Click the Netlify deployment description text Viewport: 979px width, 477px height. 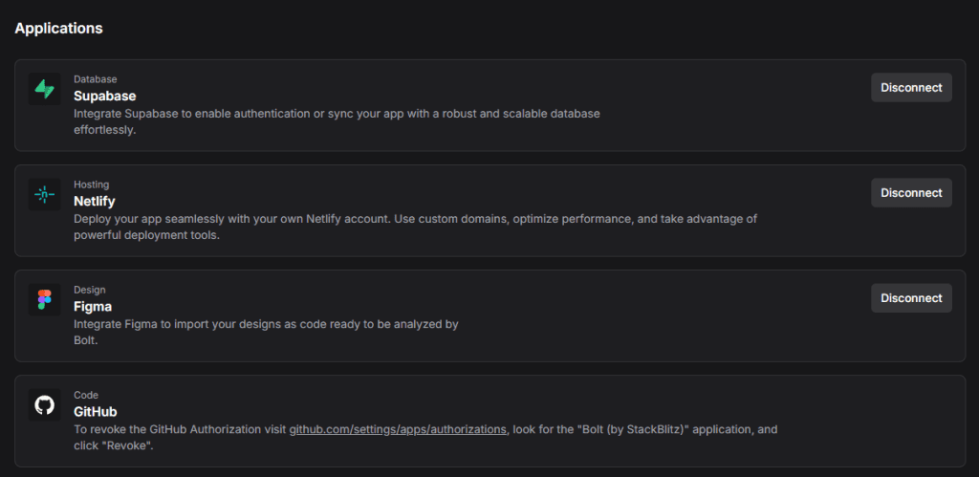click(x=415, y=219)
